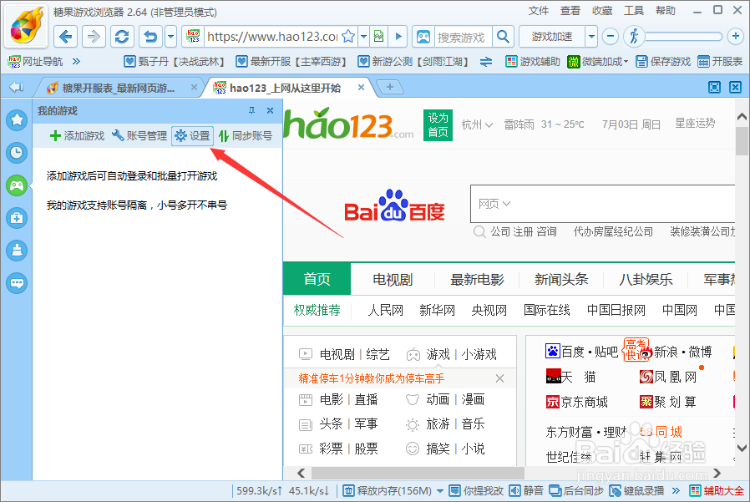Bookmark page with the star icon
This screenshot has width=750, height=502.
pyautogui.click(x=349, y=37)
